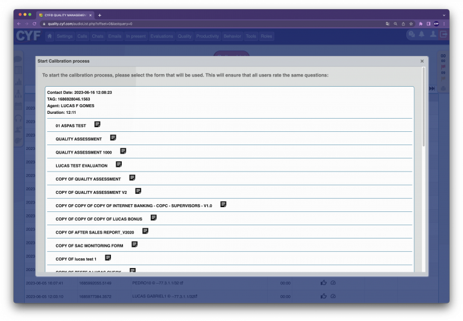The width and height of the screenshot is (463, 321).
Task: Click the dialog's vertical scrollbar
Action: (423, 108)
